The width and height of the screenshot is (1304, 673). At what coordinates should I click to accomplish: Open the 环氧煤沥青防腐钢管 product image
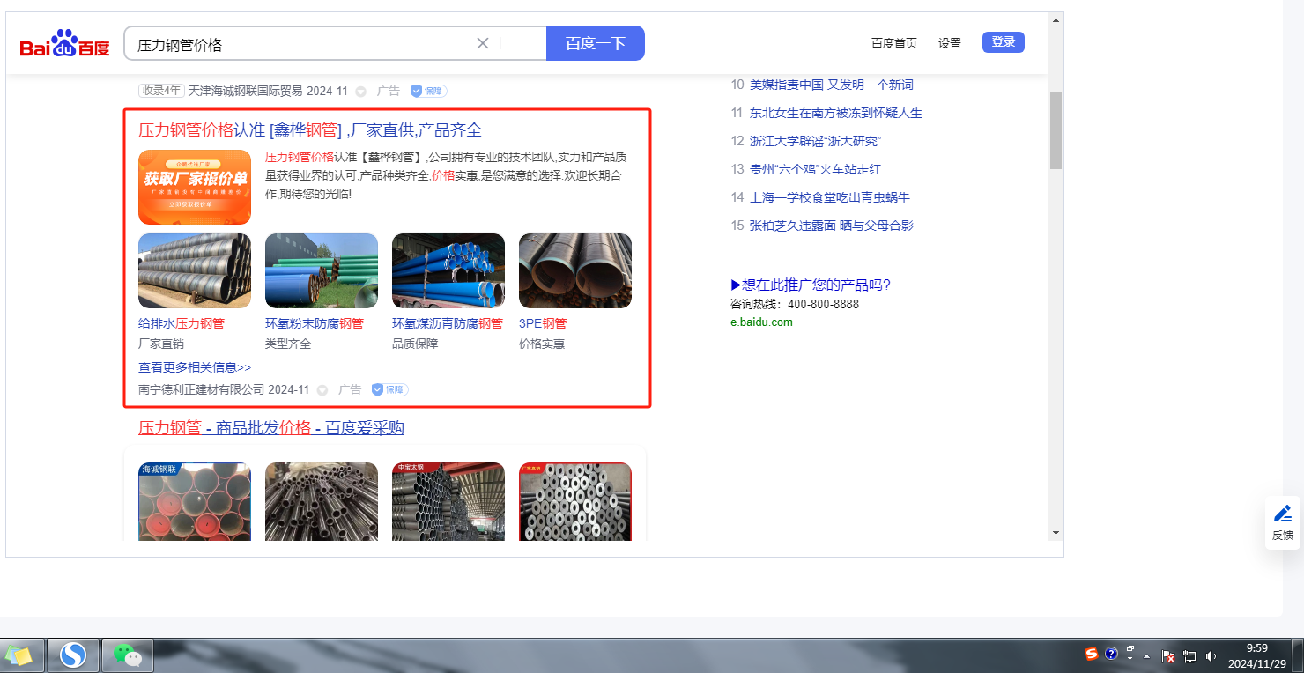click(448, 270)
